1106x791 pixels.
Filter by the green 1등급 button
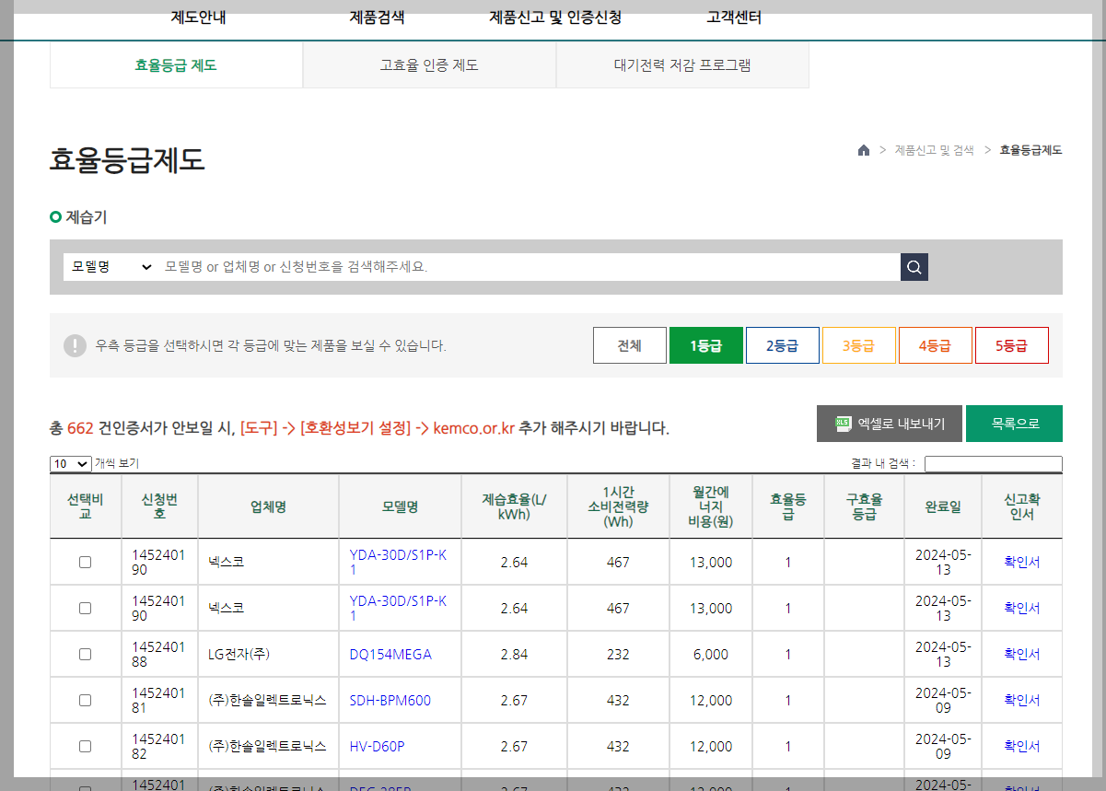pyautogui.click(x=706, y=345)
